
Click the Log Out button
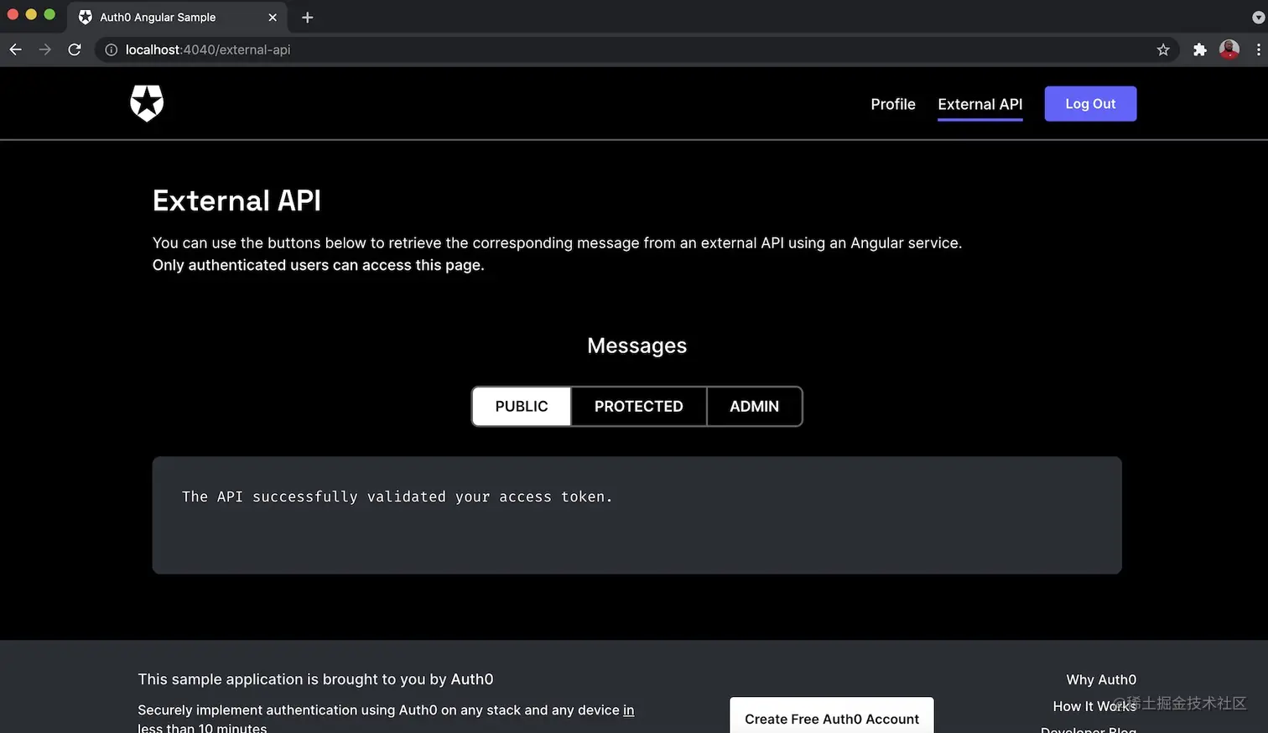pyautogui.click(x=1090, y=103)
